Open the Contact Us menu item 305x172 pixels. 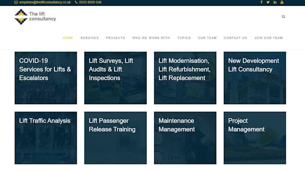pyautogui.click(x=235, y=38)
